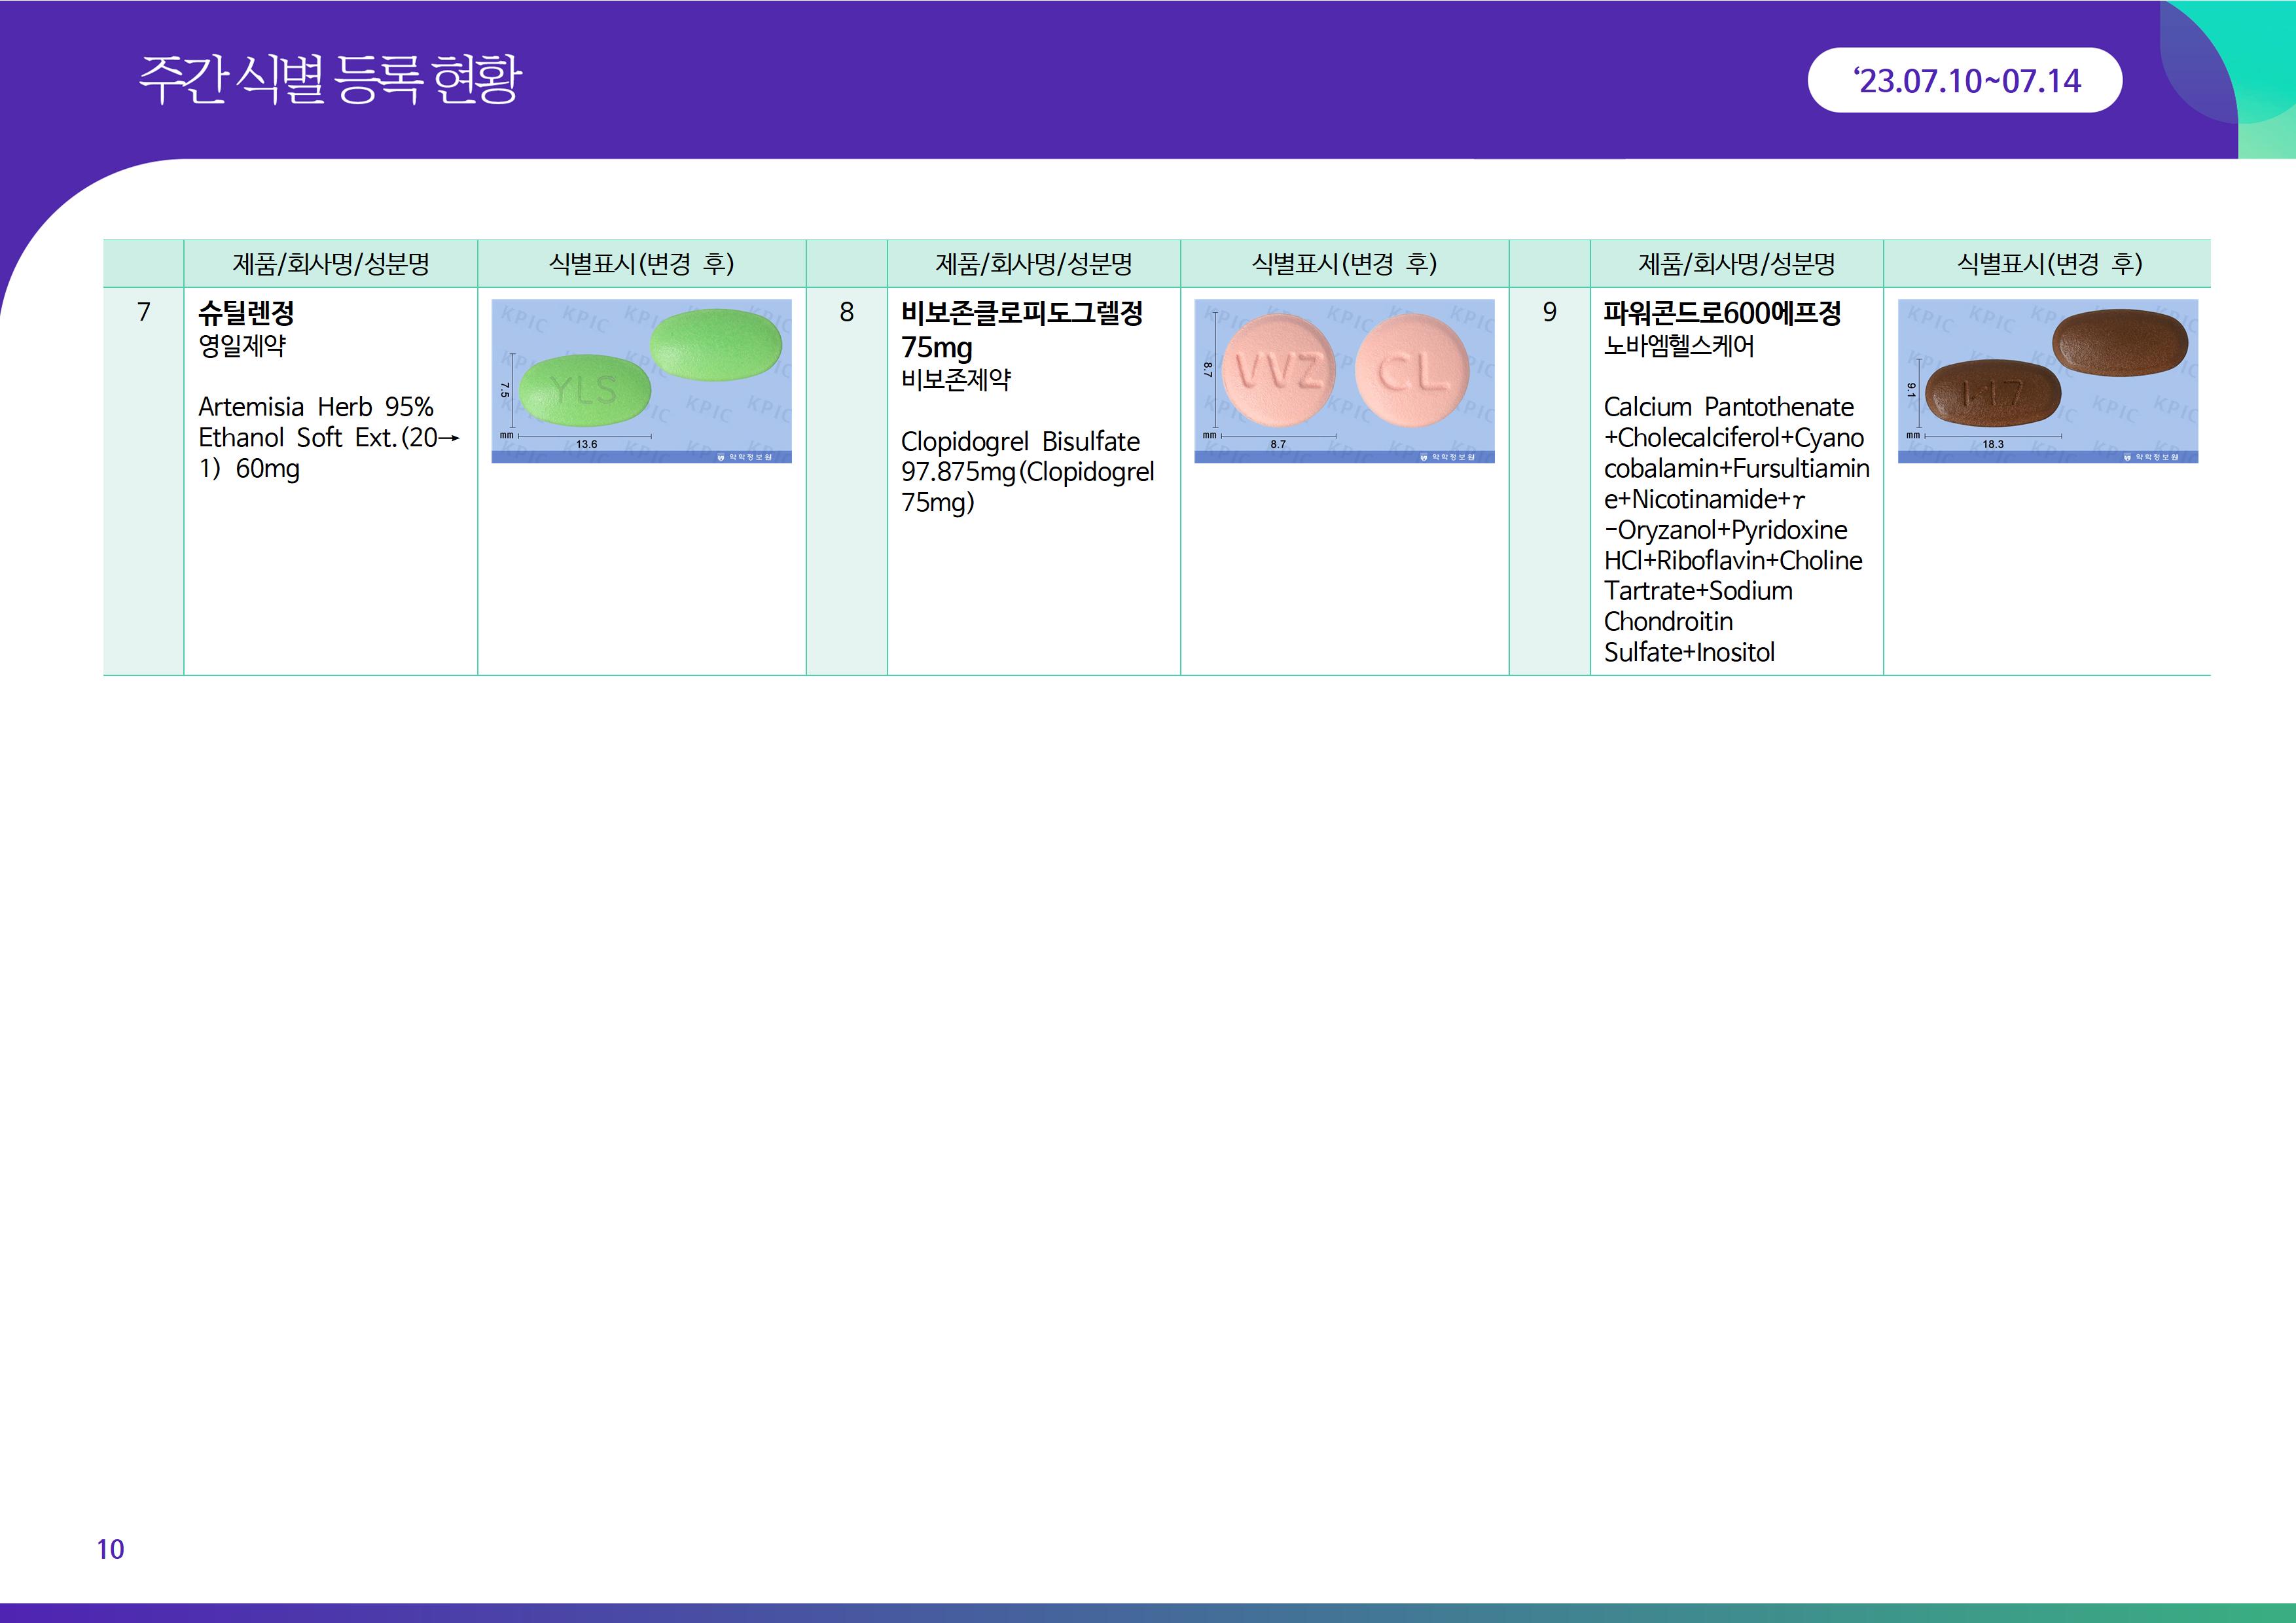Click page number 10 at bottom
The width and height of the screenshot is (2296, 1623).
(x=110, y=1549)
